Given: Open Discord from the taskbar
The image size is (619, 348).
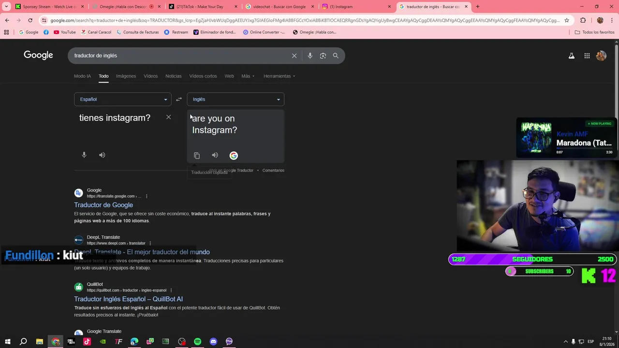Looking at the screenshot, I should coord(213,341).
